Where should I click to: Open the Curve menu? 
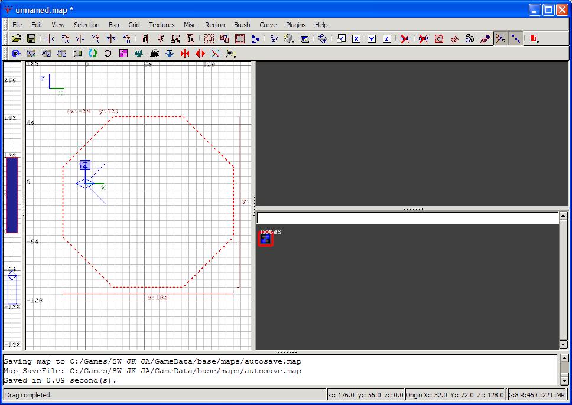(268, 25)
